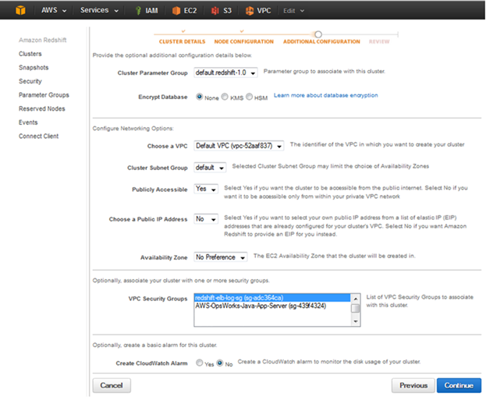The image size is (486, 397).
Task: Click the security groups scrollbar thumb
Action: pos(356,308)
